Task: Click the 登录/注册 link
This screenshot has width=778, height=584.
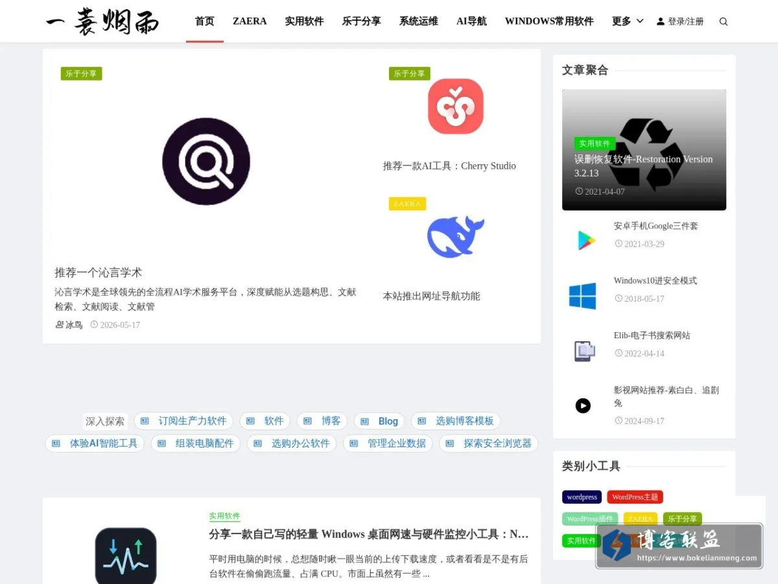Action: [685, 21]
